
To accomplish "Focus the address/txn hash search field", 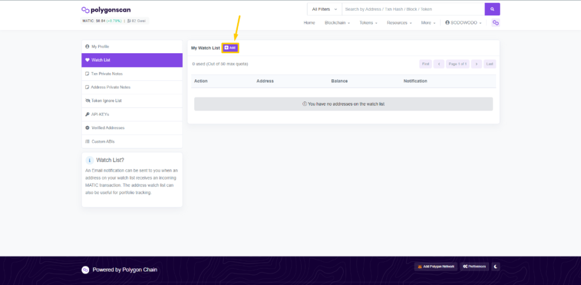I will [413, 9].
